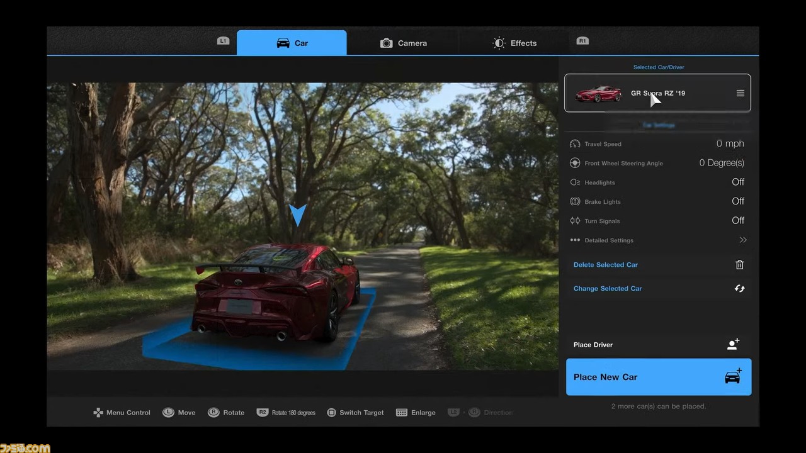Open the Effects tab

coord(514,43)
